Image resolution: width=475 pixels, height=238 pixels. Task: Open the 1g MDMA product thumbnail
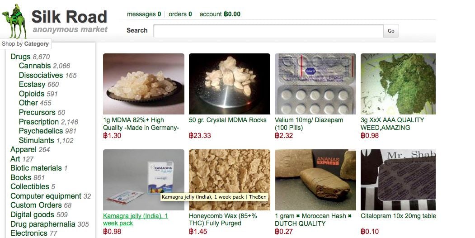[144, 84]
